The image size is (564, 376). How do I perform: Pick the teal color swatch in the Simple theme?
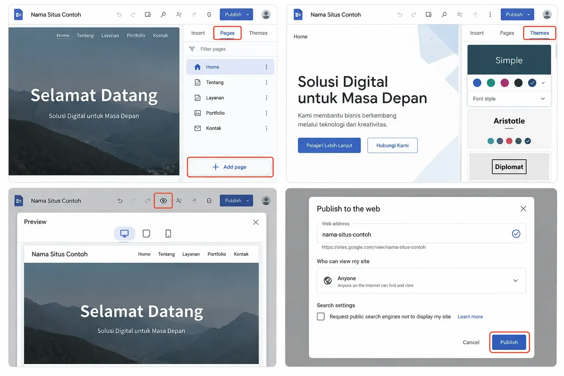491,83
